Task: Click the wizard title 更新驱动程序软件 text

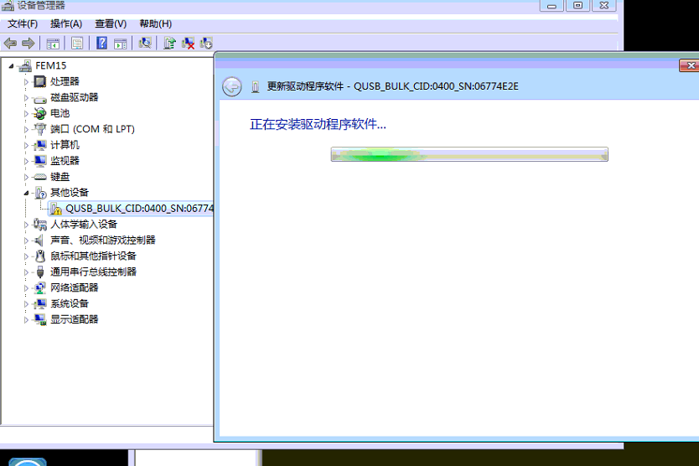Action: pos(305,86)
